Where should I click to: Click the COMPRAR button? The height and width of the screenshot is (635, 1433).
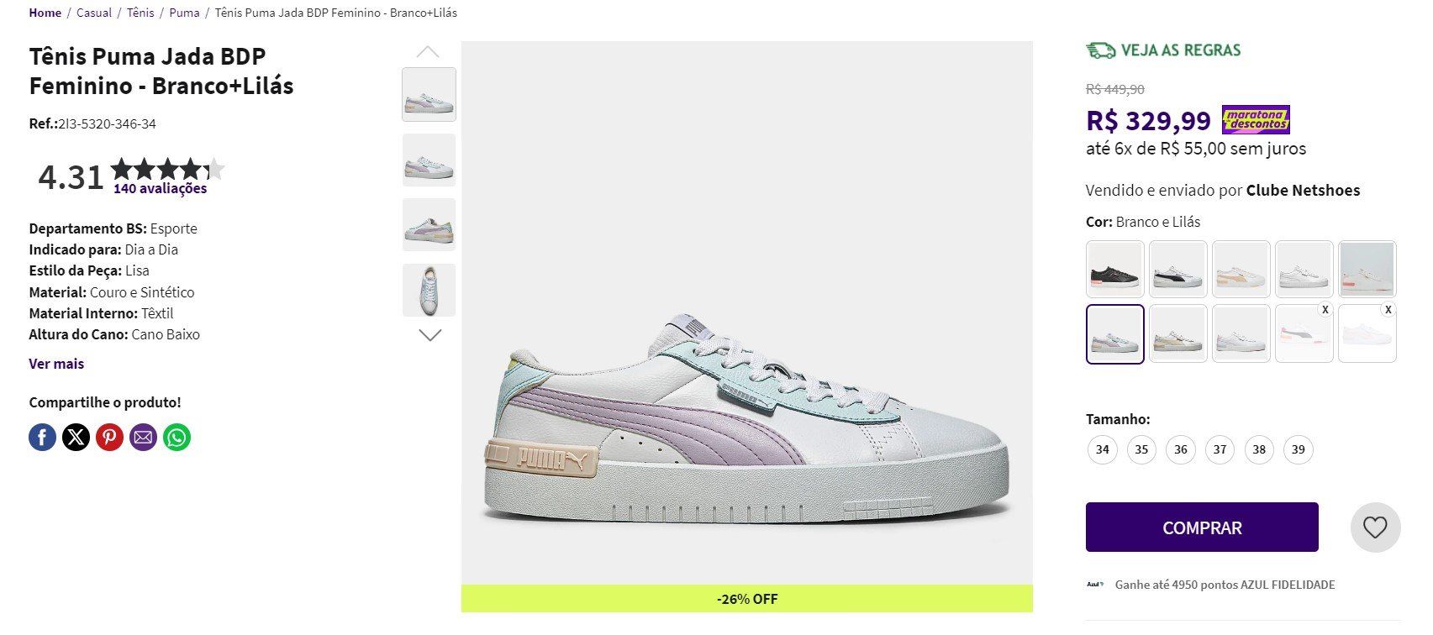(1202, 527)
